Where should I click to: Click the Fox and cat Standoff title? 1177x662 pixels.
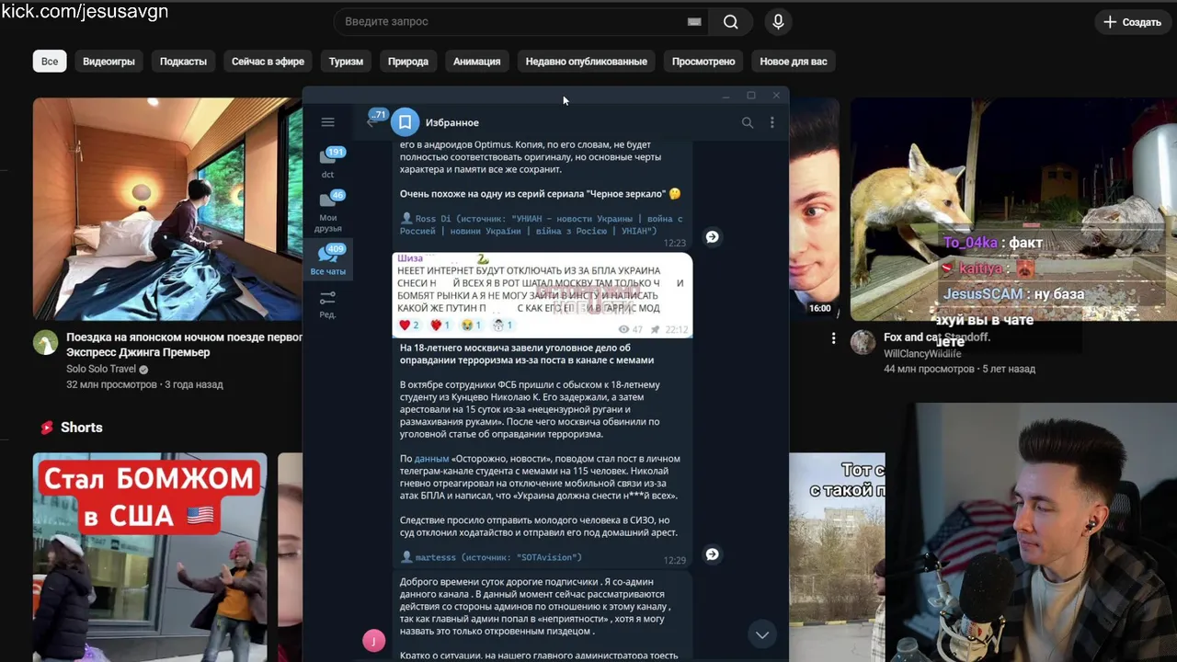pos(937,337)
